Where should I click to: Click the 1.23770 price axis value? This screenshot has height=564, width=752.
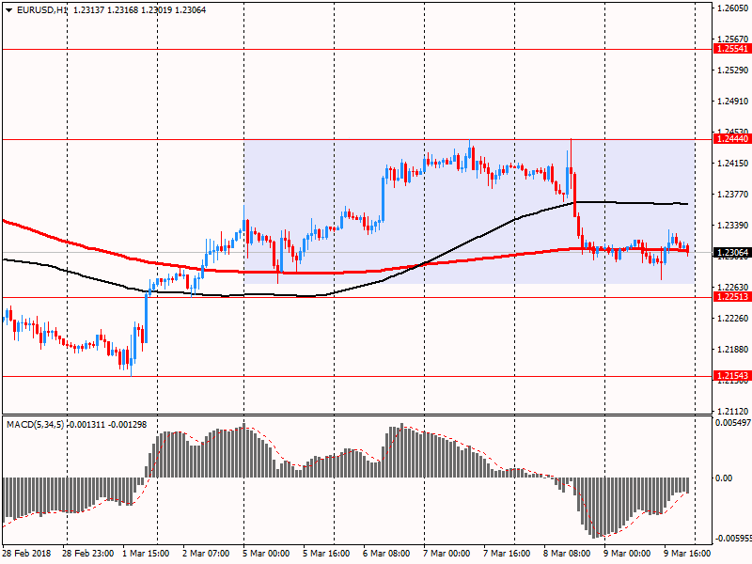[732, 195]
